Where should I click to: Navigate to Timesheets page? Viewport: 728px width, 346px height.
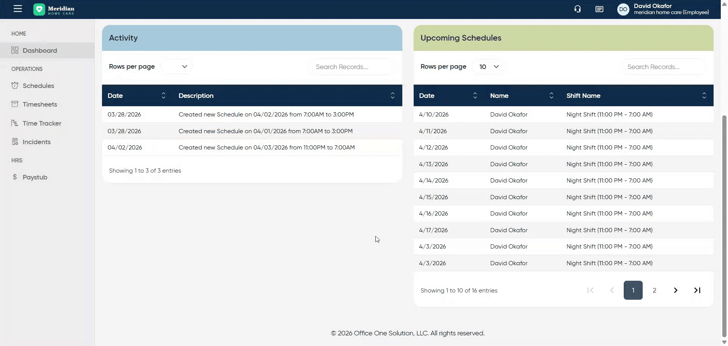click(x=40, y=104)
